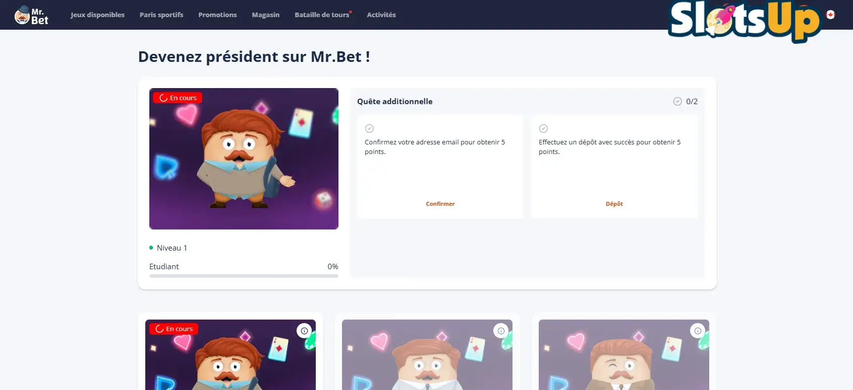Select the second level card thumbnail
The image size is (853, 390).
pyautogui.click(x=427, y=355)
